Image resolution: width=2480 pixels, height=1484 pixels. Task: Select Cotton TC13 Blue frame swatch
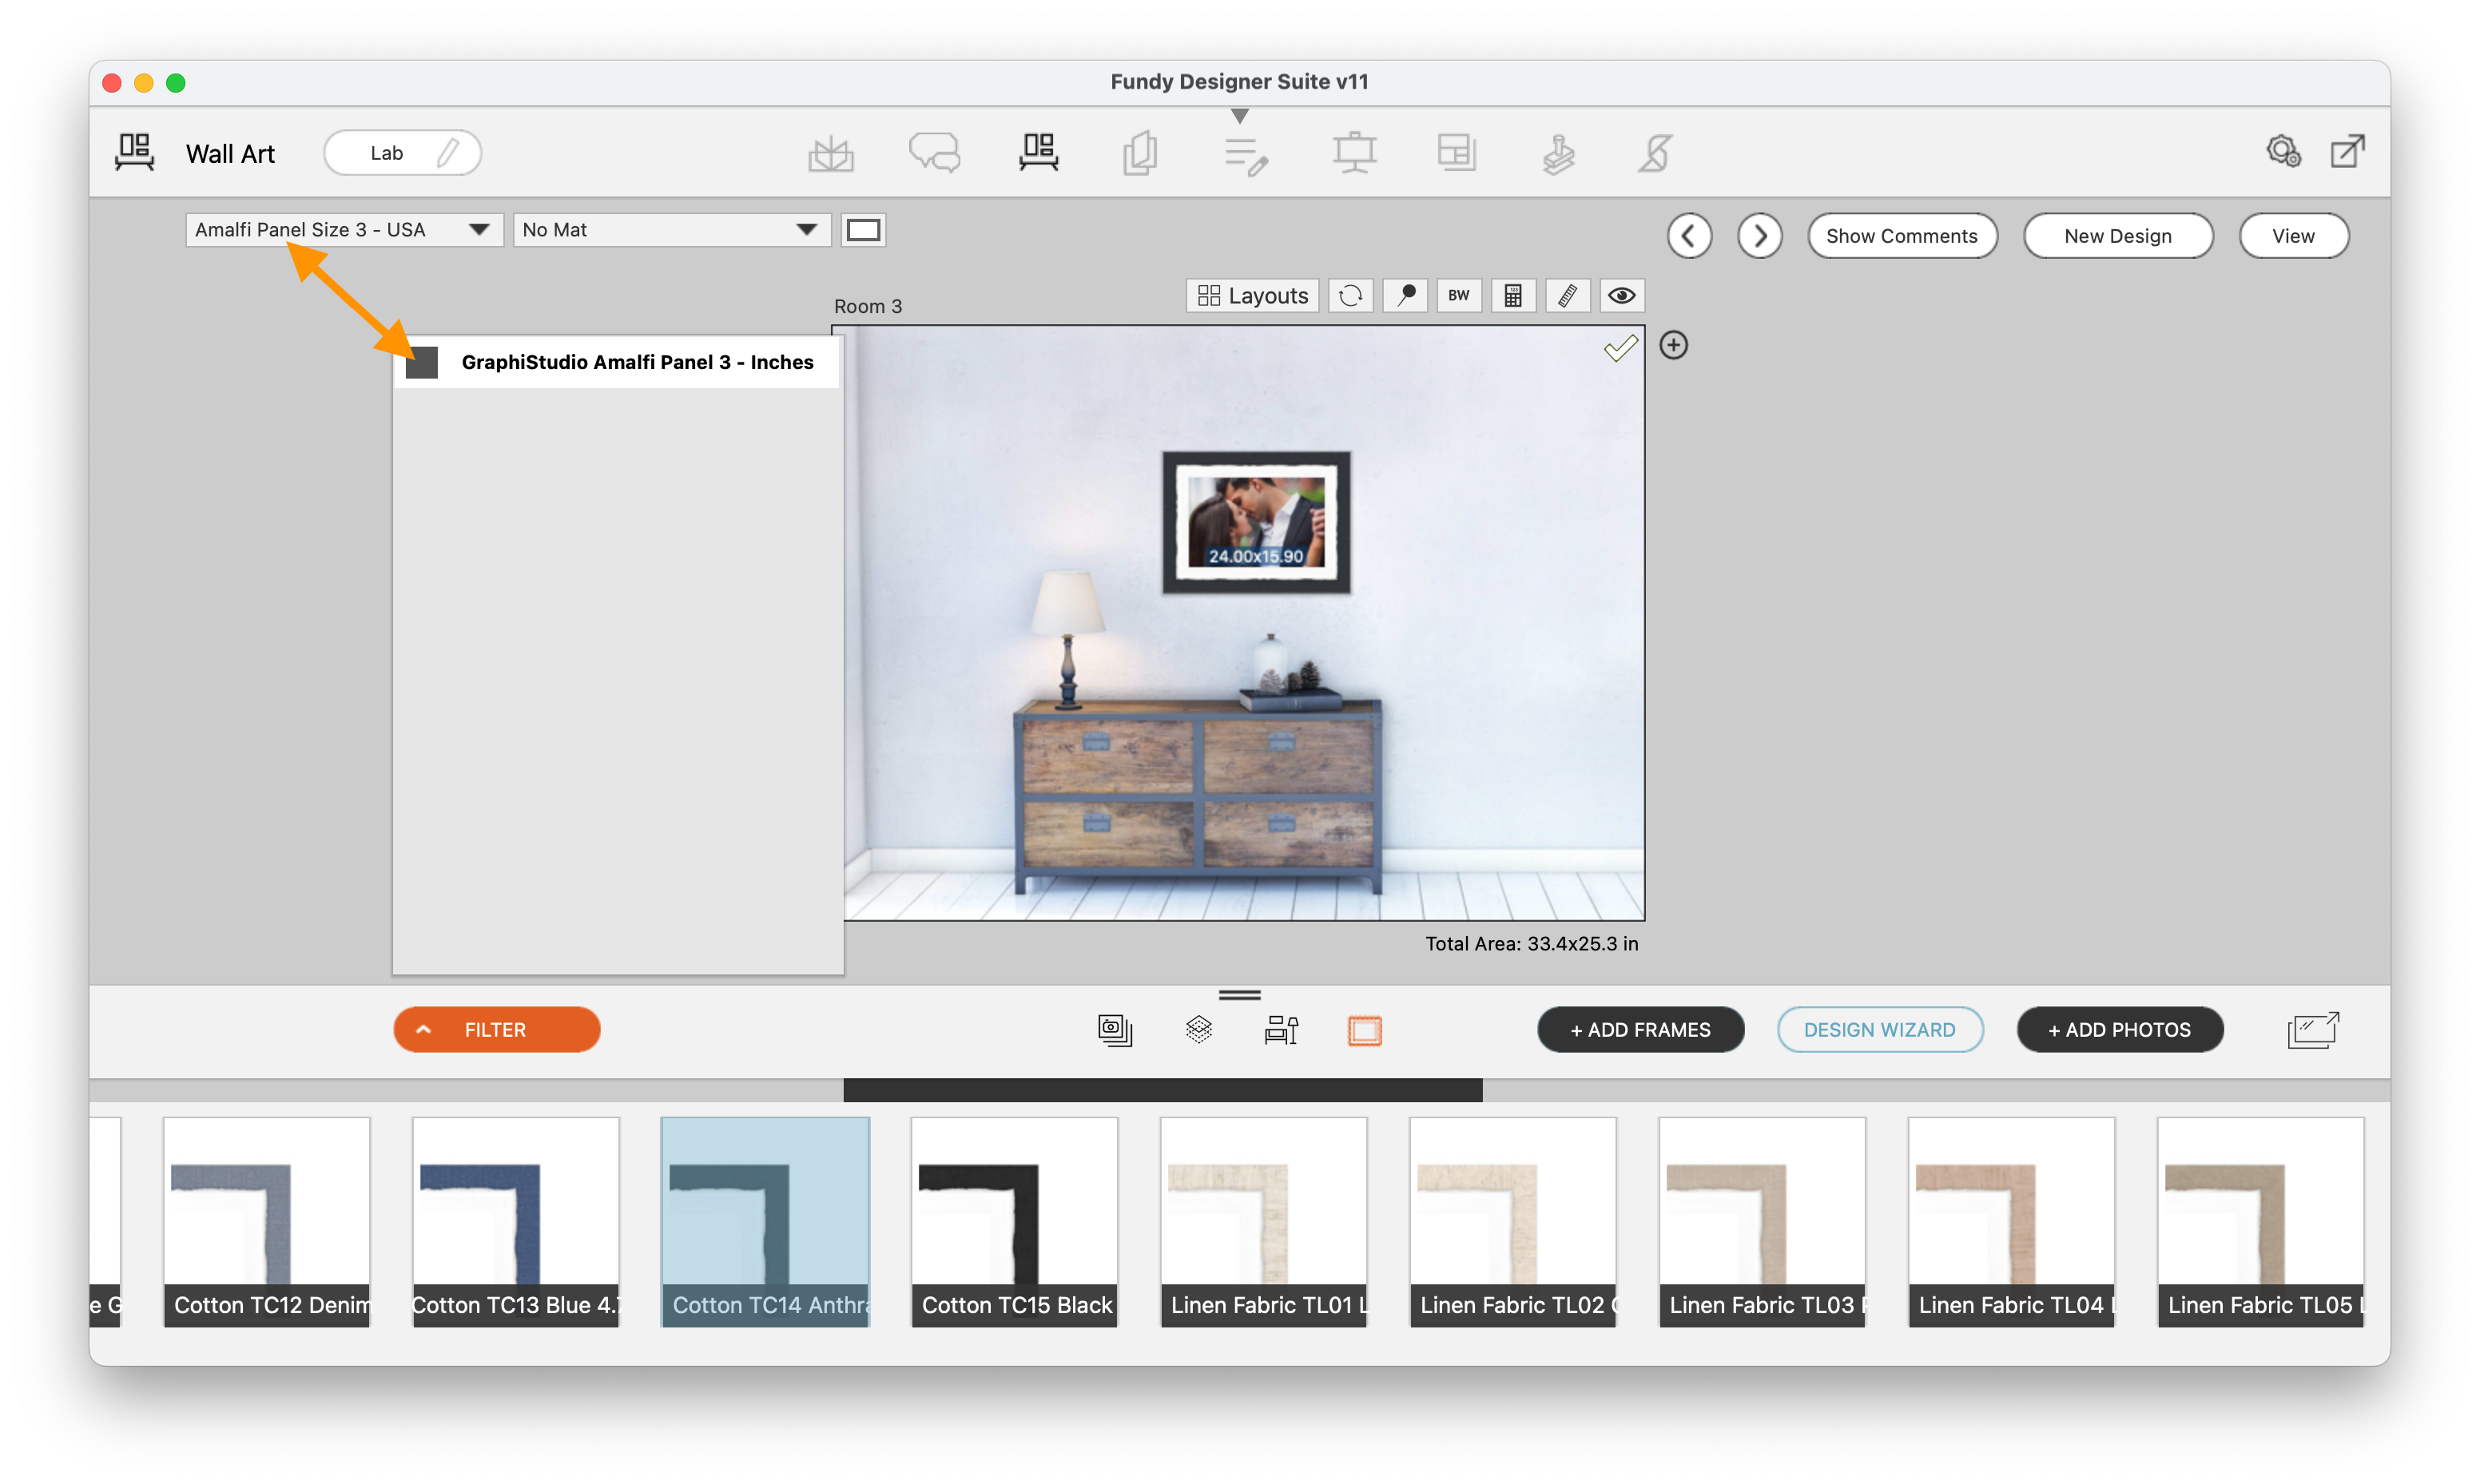coord(516,1222)
